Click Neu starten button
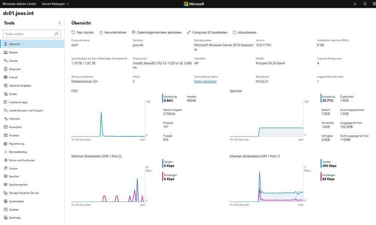 coord(83,32)
